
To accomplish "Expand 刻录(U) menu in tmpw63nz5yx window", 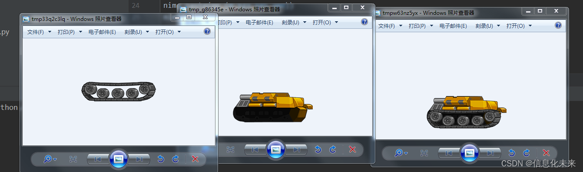I will pyautogui.click(x=487, y=26).
